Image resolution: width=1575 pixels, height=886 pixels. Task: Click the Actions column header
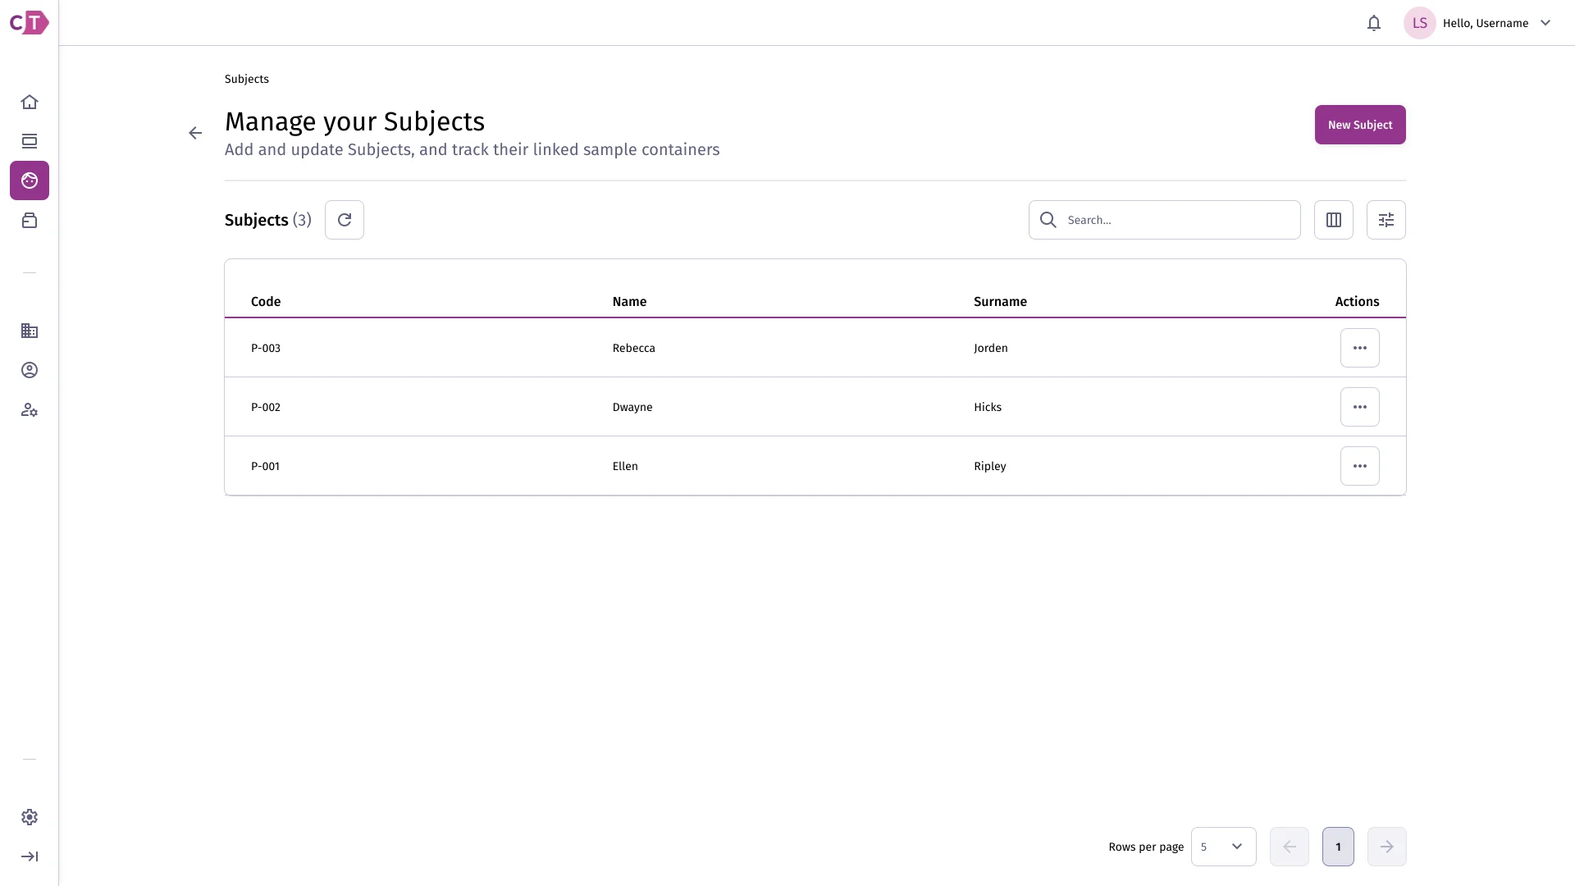[x=1357, y=301]
